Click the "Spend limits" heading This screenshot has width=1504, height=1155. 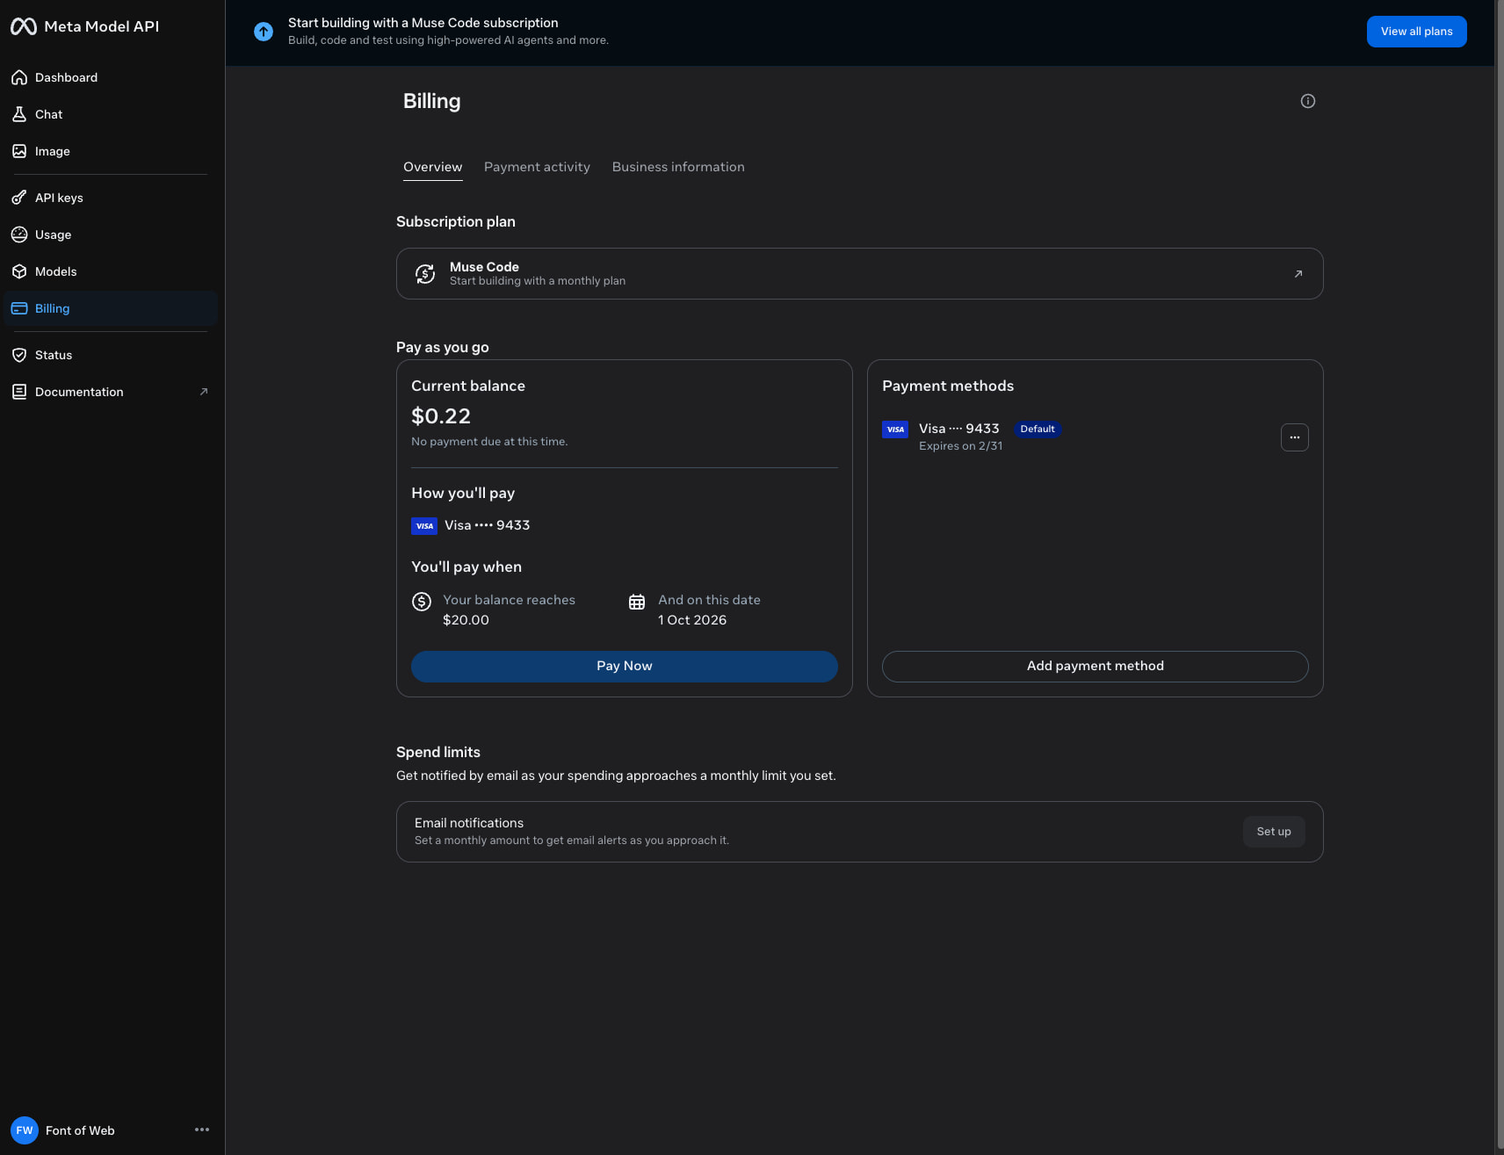(x=438, y=753)
